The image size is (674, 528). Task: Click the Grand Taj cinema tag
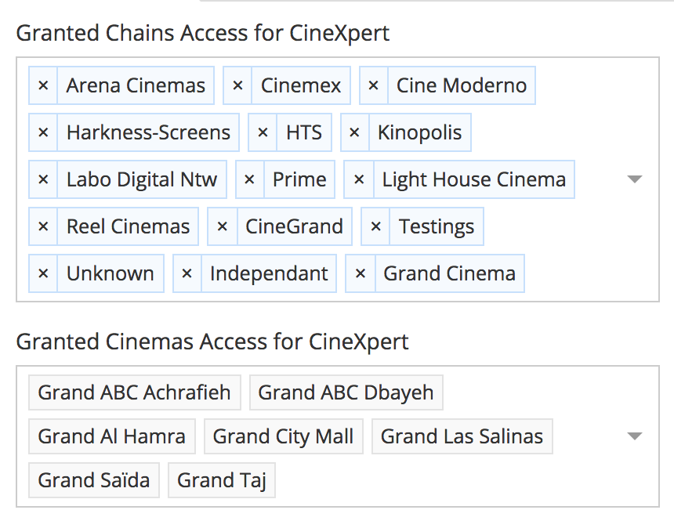click(222, 480)
